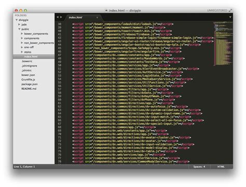Collapse the public folder

(19, 29)
